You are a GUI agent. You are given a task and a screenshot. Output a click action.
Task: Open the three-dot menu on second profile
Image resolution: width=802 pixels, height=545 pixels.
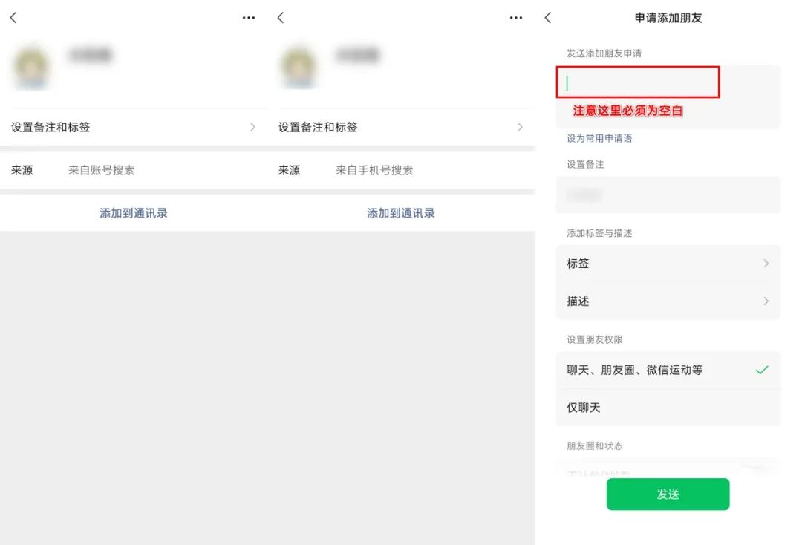[516, 18]
